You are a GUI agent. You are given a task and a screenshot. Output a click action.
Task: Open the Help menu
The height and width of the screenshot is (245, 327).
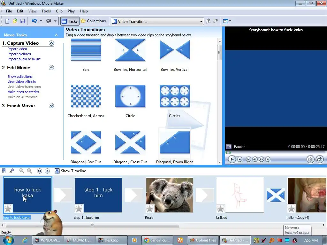click(x=84, y=11)
